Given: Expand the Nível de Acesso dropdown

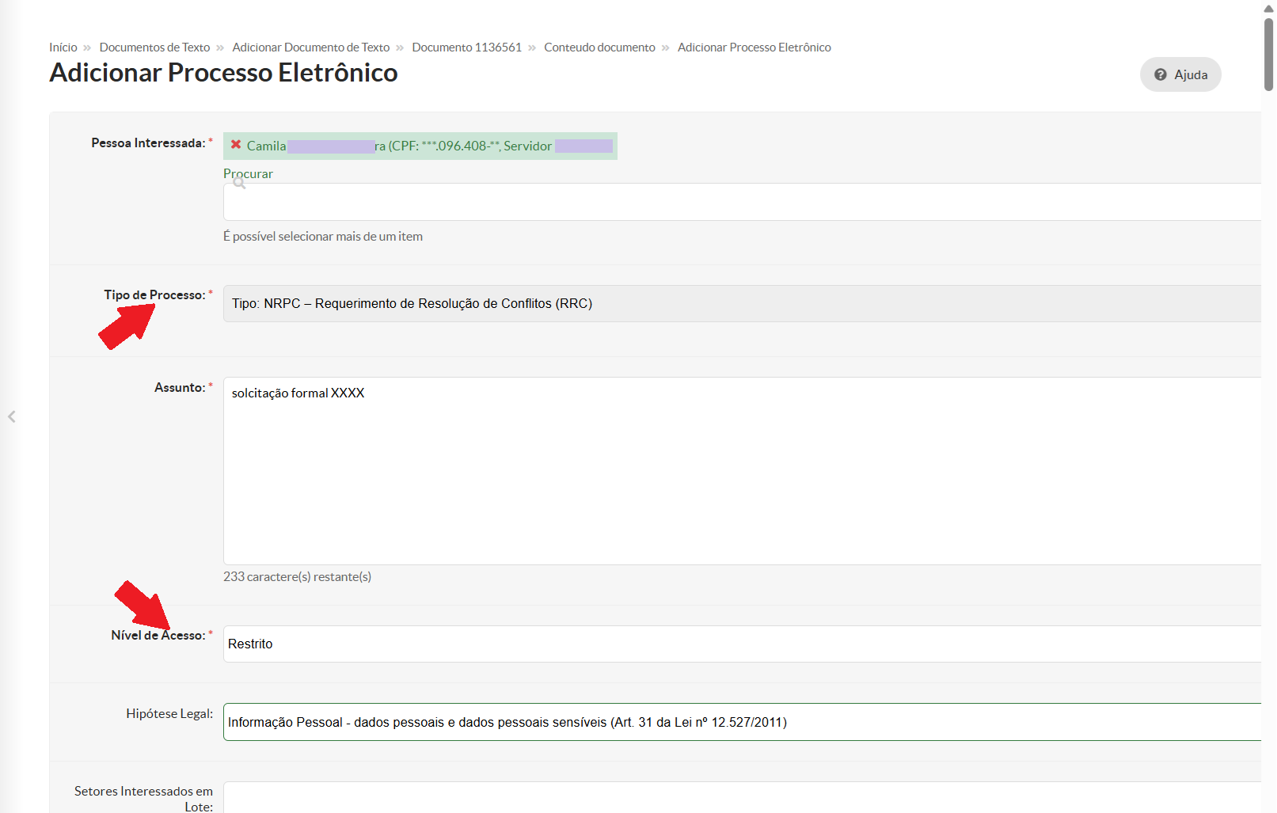Looking at the screenshot, I should (x=741, y=644).
